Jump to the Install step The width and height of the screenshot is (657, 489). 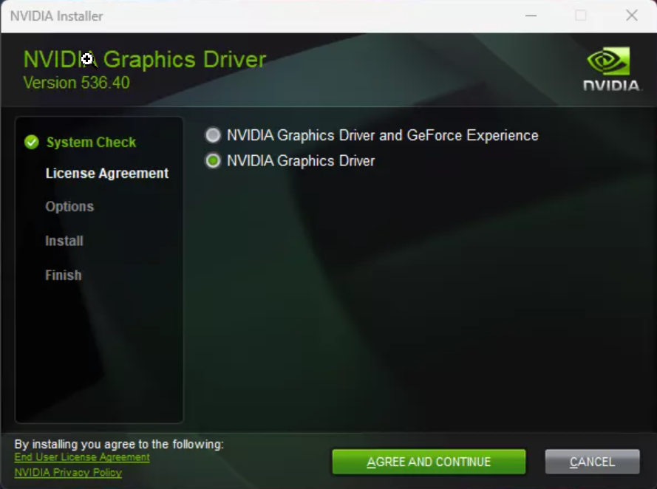pyautogui.click(x=64, y=241)
